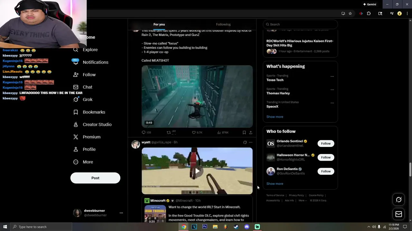Image resolution: width=412 pixels, height=231 pixels.
Task: Open the quoted Minecraft post
Action: tap(197, 210)
